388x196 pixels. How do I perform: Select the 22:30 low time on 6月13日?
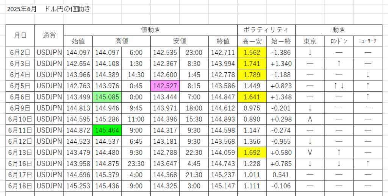click(x=194, y=153)
